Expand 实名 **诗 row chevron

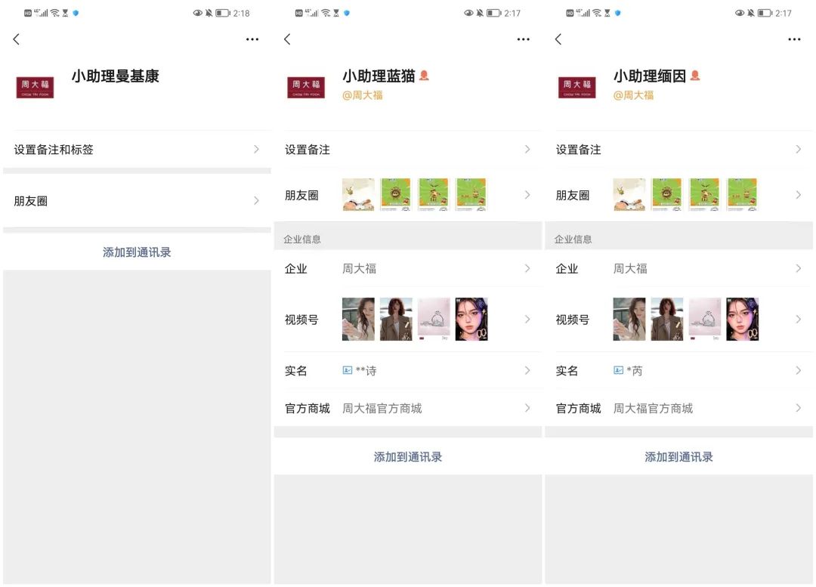(x=527, y=370)
